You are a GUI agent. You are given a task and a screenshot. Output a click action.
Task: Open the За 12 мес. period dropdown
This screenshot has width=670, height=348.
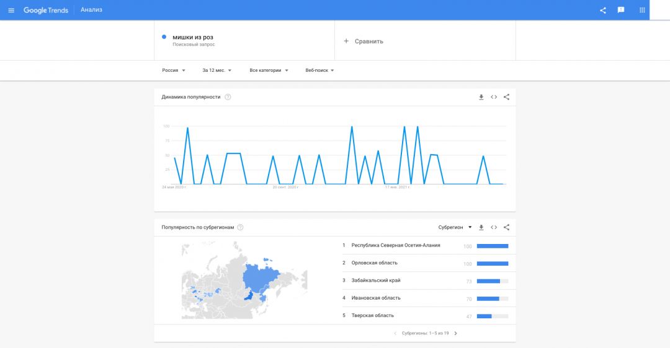pos(217,71)
